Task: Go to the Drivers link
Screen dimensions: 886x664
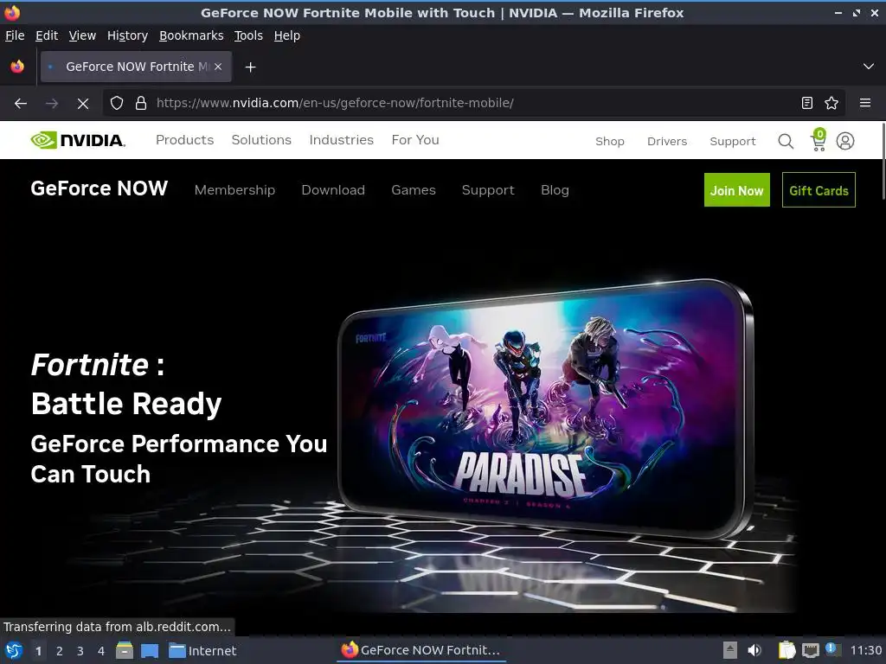Action: (667, 141)
